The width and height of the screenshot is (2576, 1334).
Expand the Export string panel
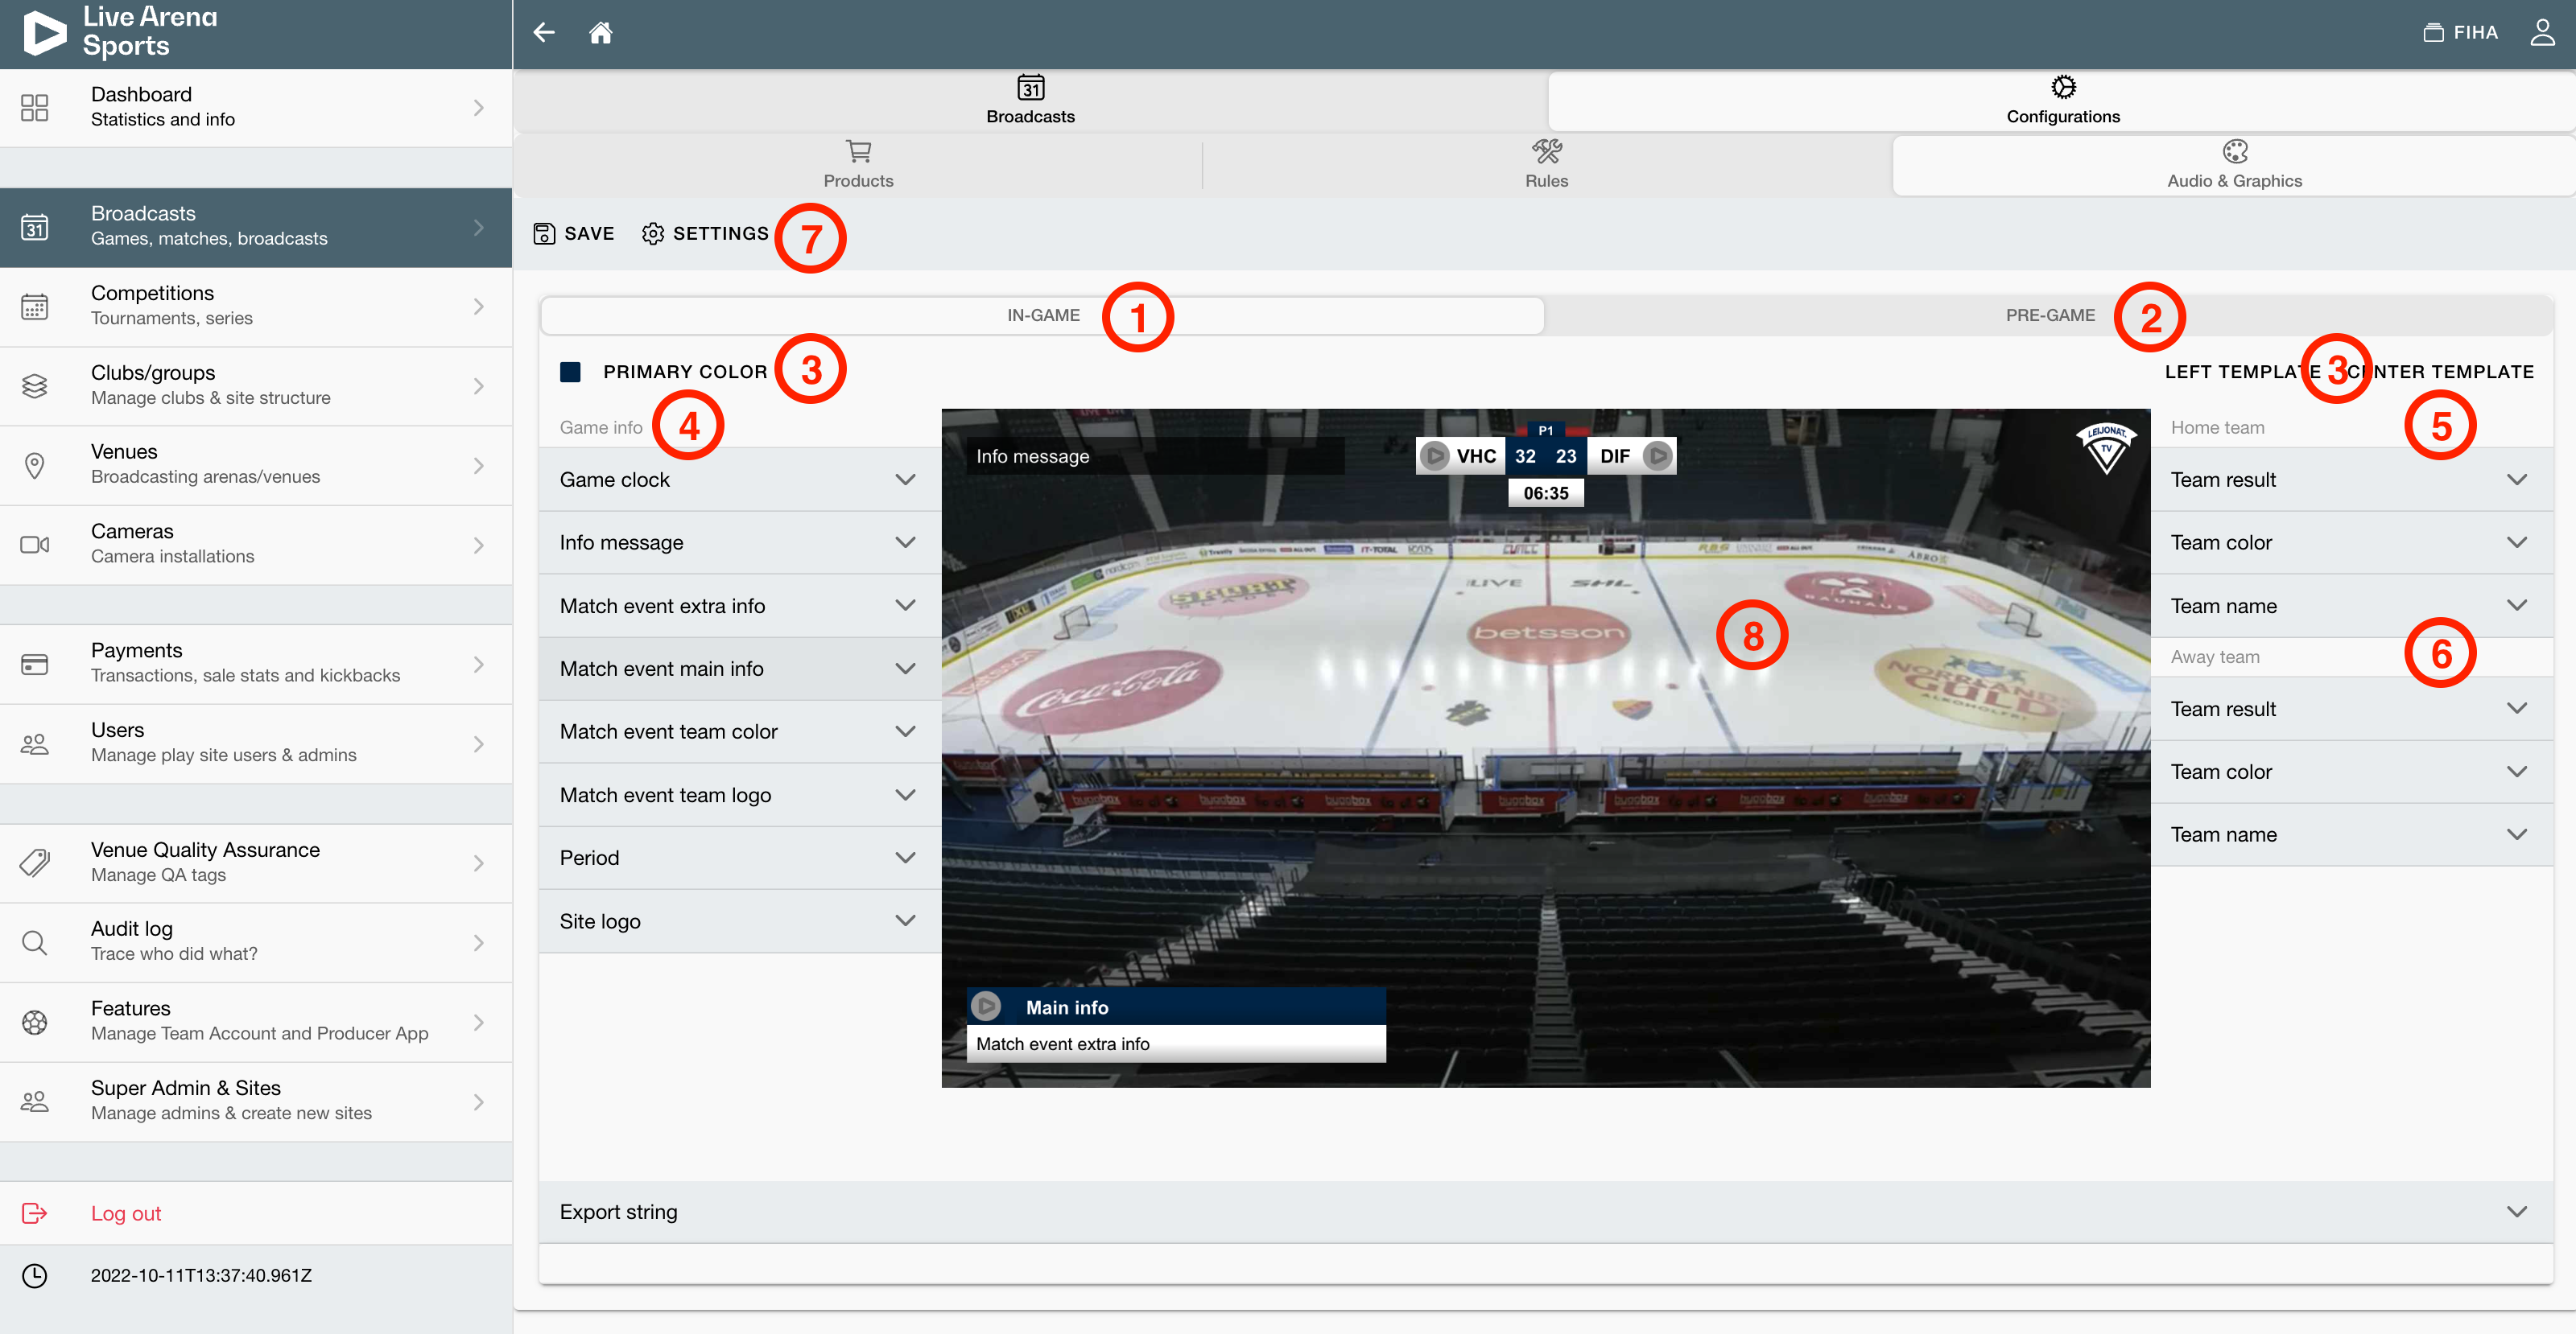(x=1546, y=1212)
